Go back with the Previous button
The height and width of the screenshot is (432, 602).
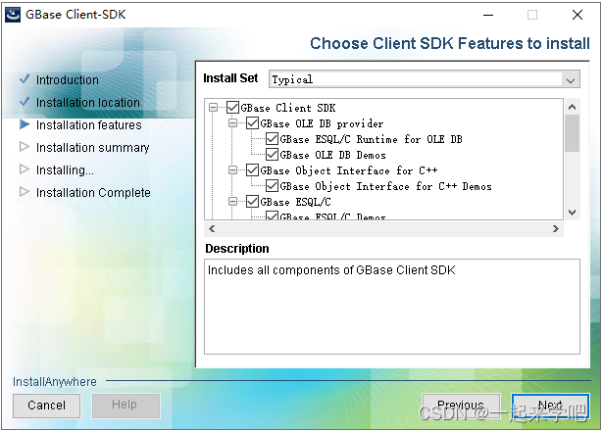pyautogui.click(x=461, y=406)
